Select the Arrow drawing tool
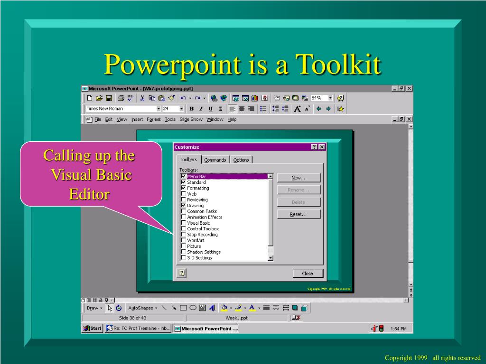 point(174,308)
